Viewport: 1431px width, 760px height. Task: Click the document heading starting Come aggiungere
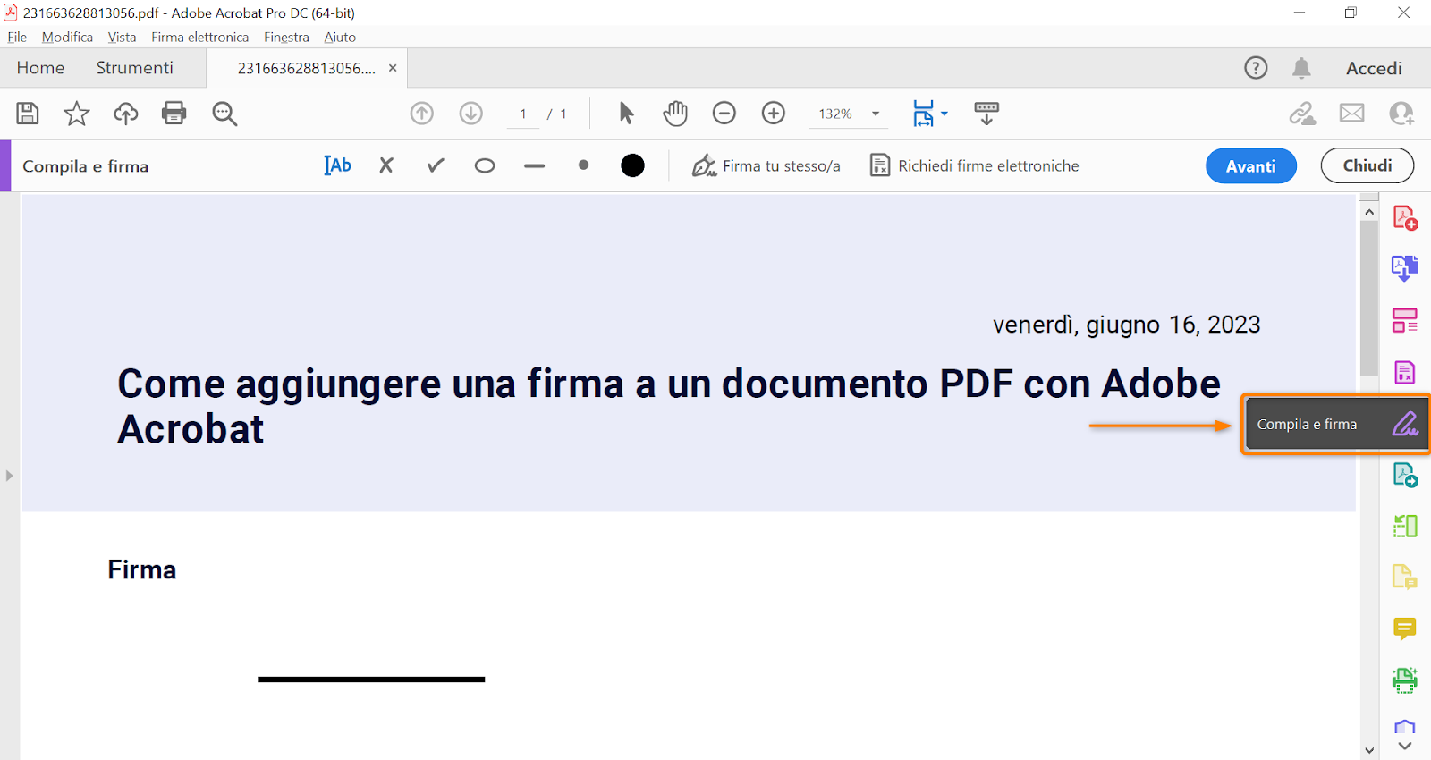(669, 406)
